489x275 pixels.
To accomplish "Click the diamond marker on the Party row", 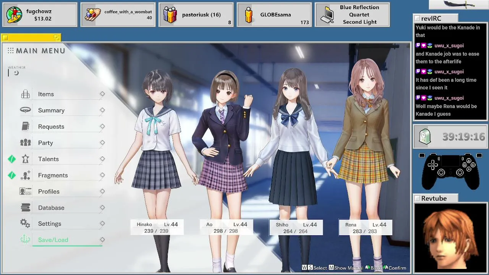I will click(102, 142).
